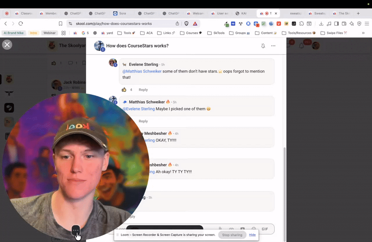Image resolution: width=372 pixels, height=242 pixels.
Task: Switch to the Members browser tab
Action: click(48, 13)
